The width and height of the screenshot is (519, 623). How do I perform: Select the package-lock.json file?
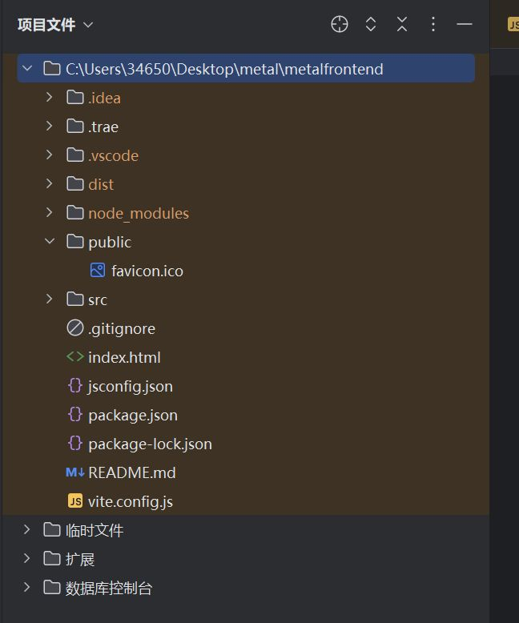point(151,444)
